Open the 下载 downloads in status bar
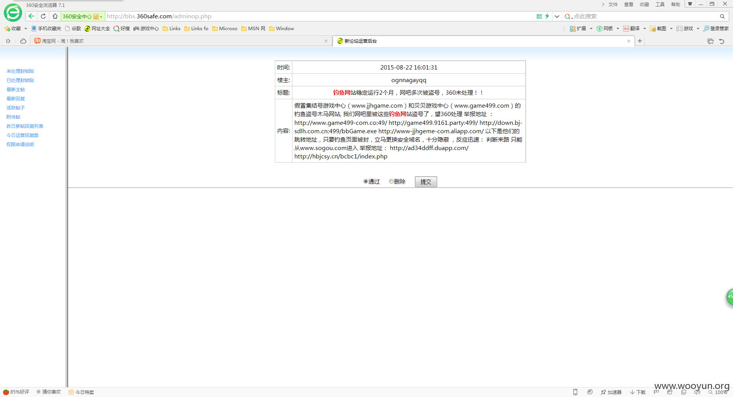The height and width of the screenshot is (397, 733). click(638, 392)
